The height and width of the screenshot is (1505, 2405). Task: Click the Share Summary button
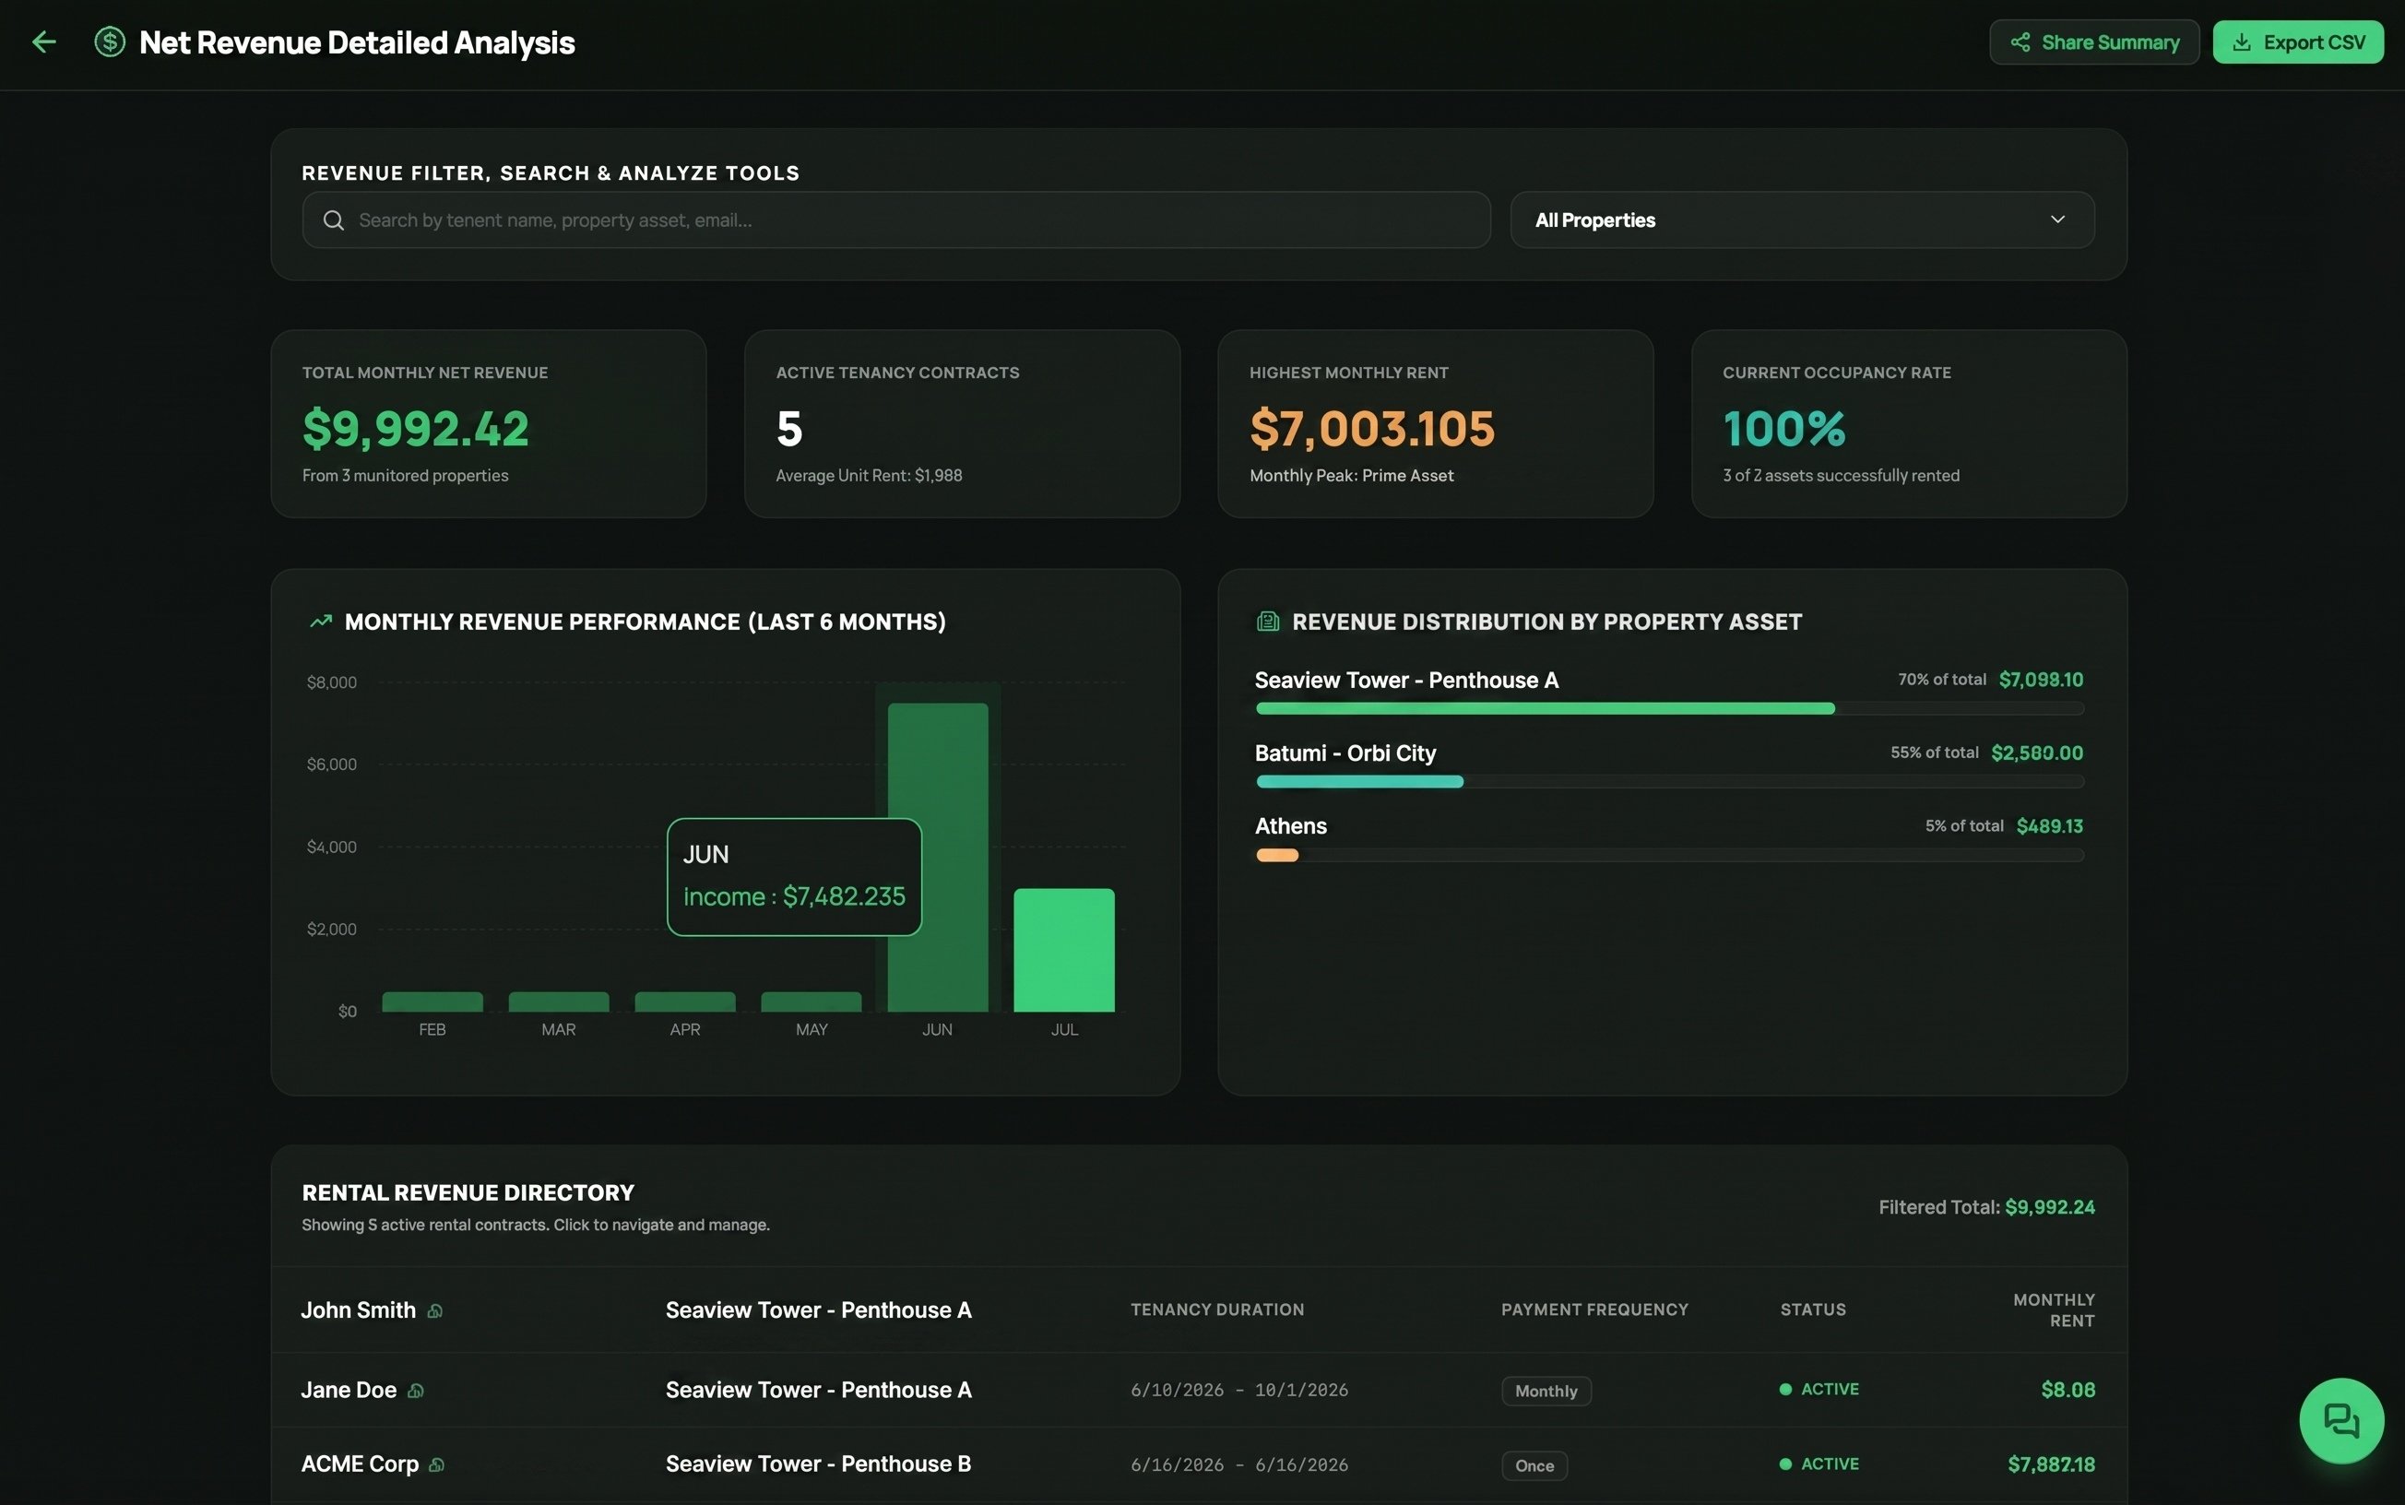pos(2093,41)
